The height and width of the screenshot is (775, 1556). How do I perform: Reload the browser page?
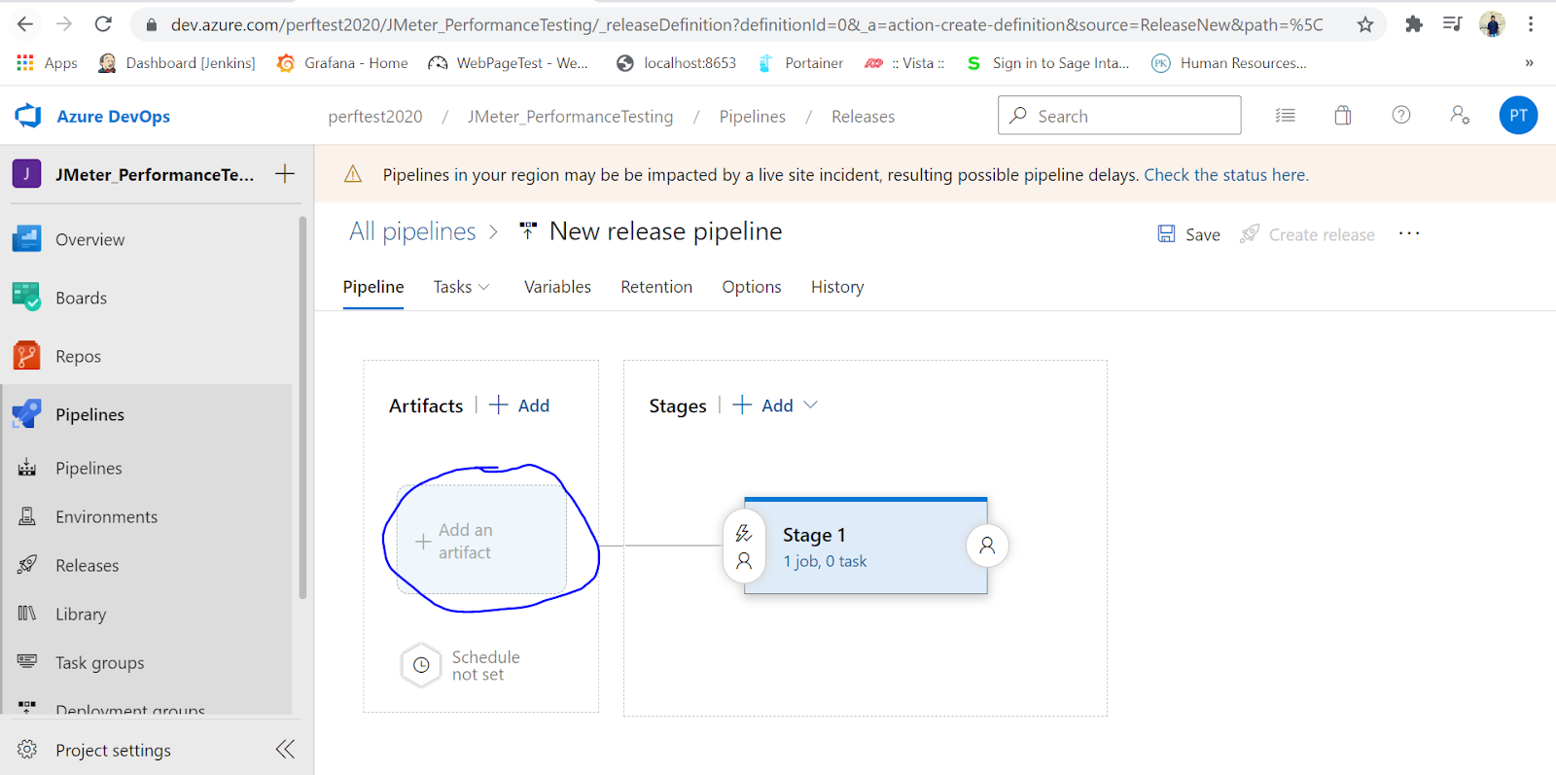pyautogui.click(x=103, y=24)
